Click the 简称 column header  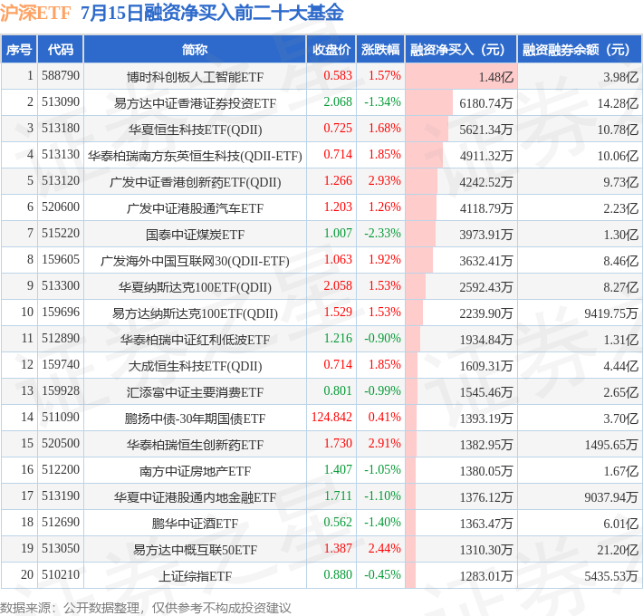195,50
